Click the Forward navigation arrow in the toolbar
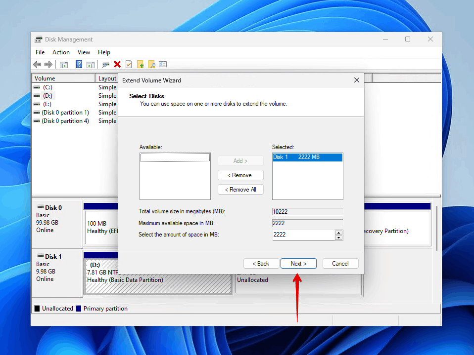Viewport: 474px width, 355px height. [x=48, y=64]
